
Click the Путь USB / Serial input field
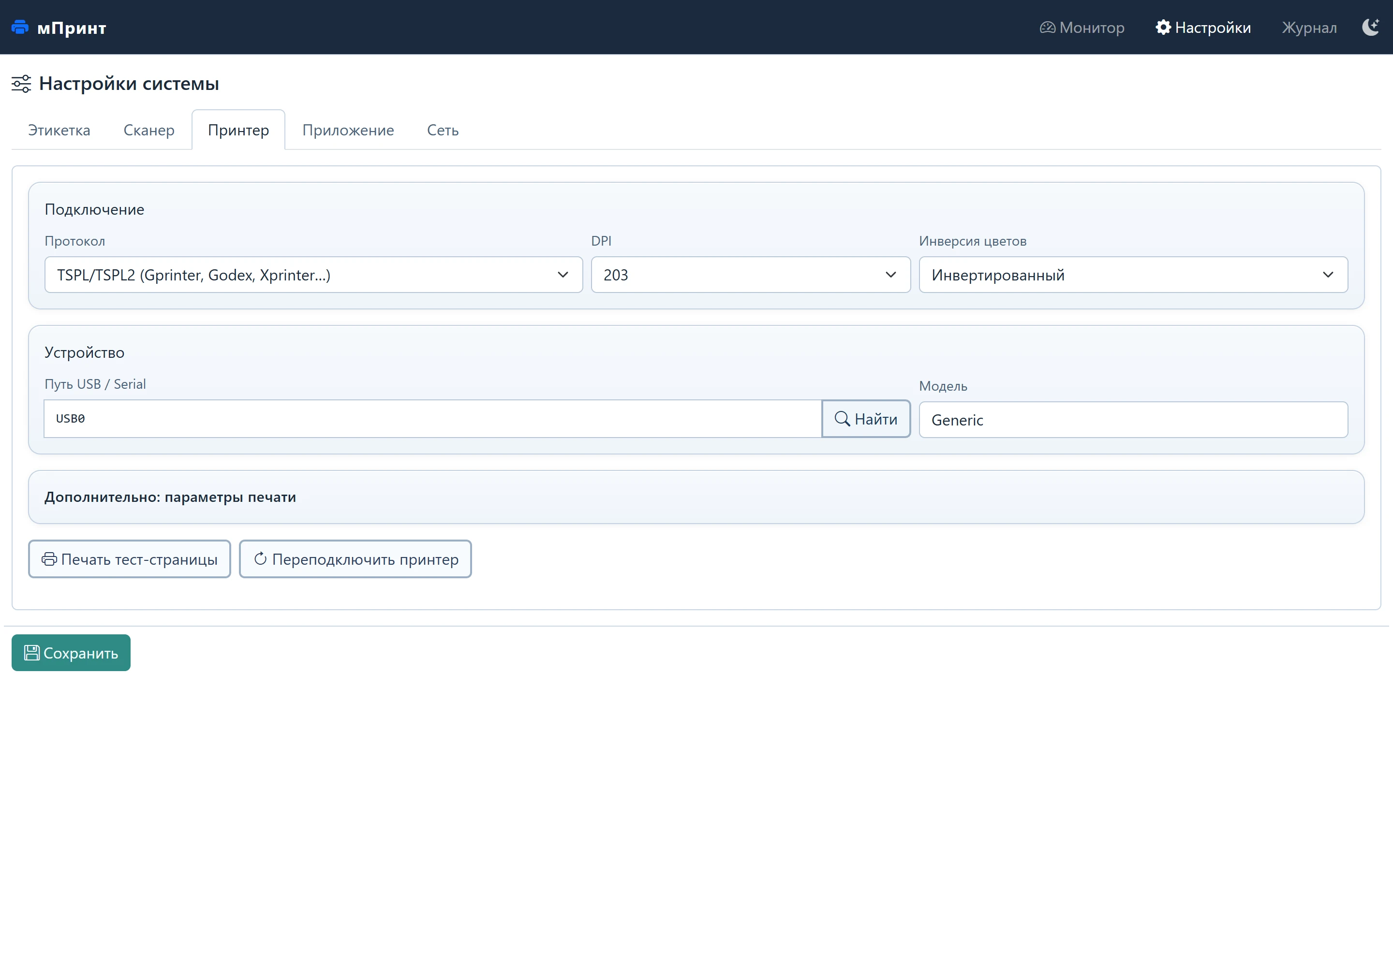(433, 419)
